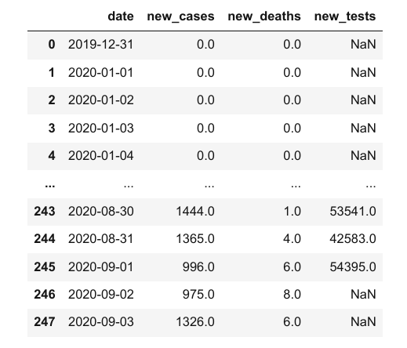Click the new_deaths column header

pyautogui.click(x=264, y=16)
